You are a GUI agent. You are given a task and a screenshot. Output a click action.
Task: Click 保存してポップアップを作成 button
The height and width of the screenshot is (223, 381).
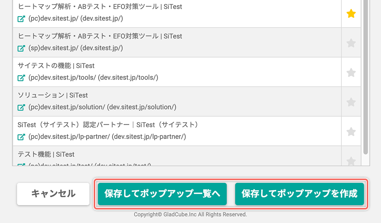pos(299,194)
